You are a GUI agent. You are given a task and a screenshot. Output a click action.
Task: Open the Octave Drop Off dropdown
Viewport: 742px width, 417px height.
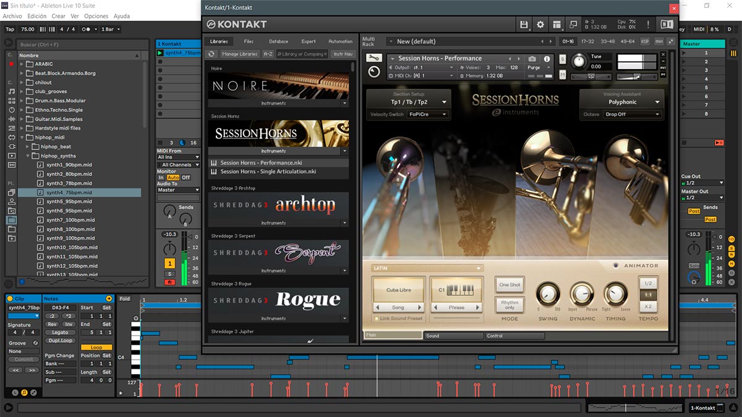(x=632, y=114)
